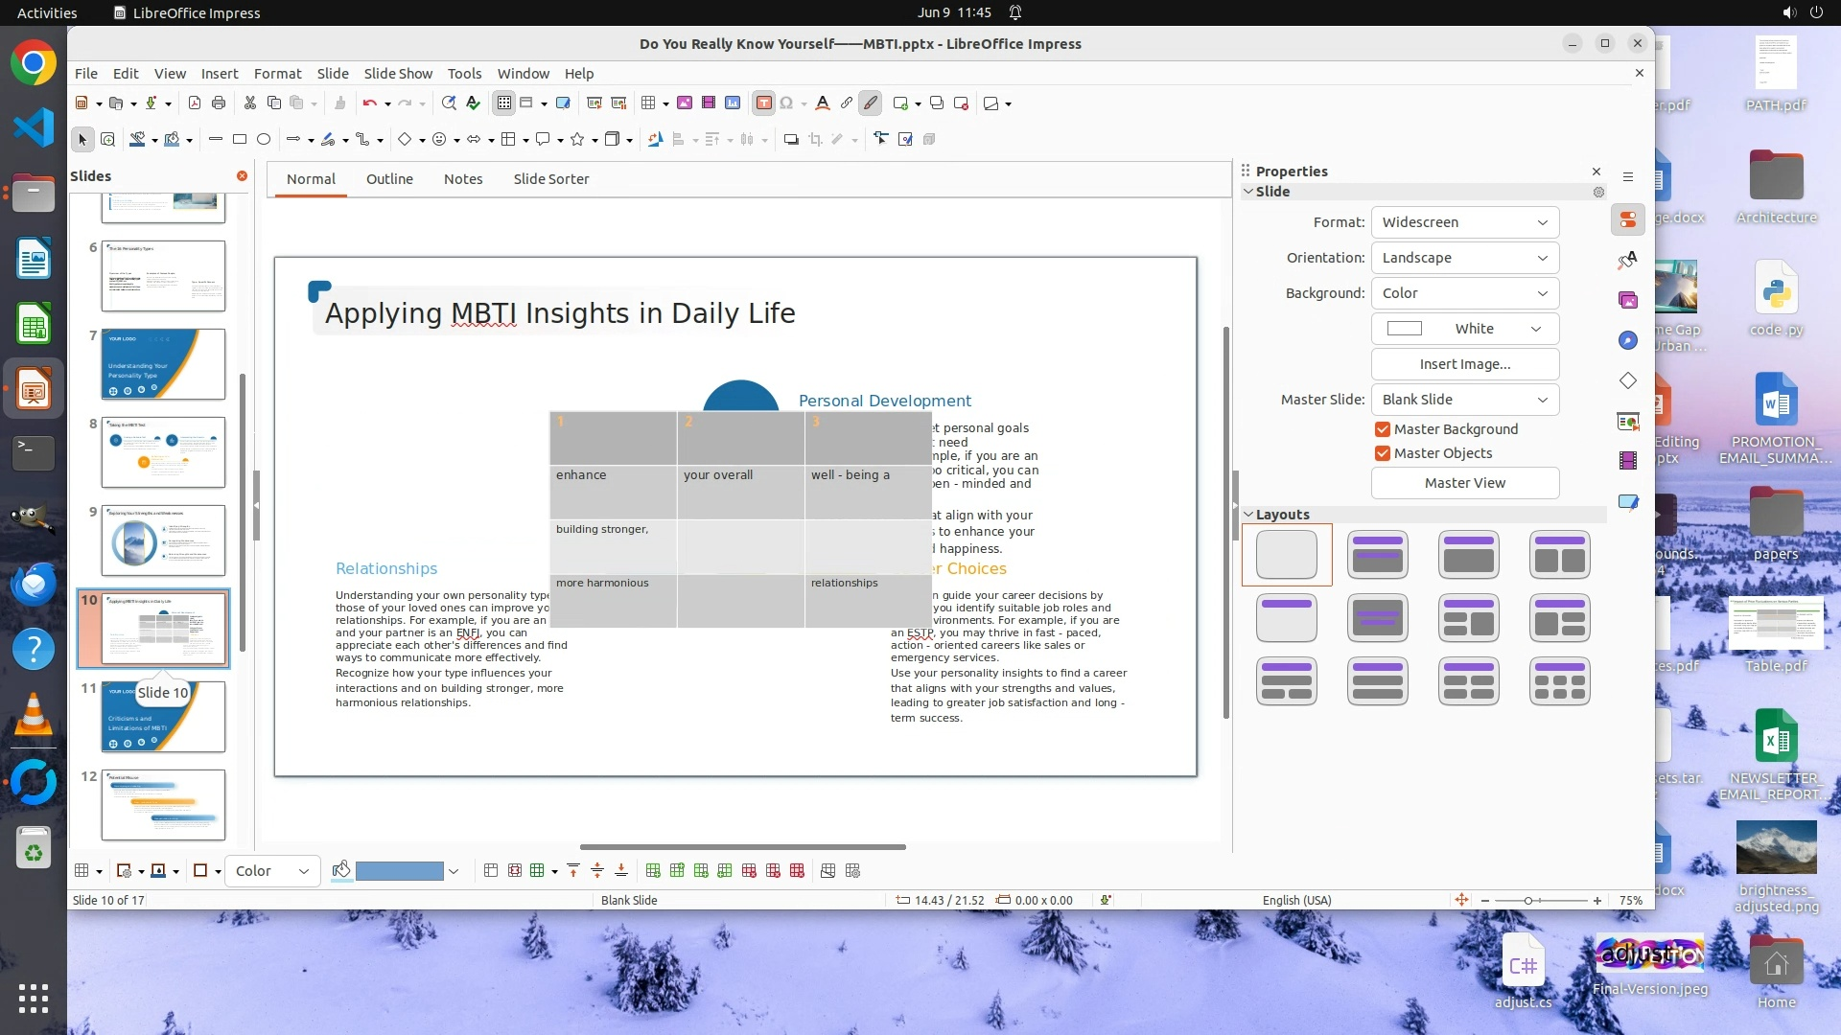This screenshot has width=1841, height=1035.
Task: Select the Ellipse drawing tool
Action: tap(264, 140)
